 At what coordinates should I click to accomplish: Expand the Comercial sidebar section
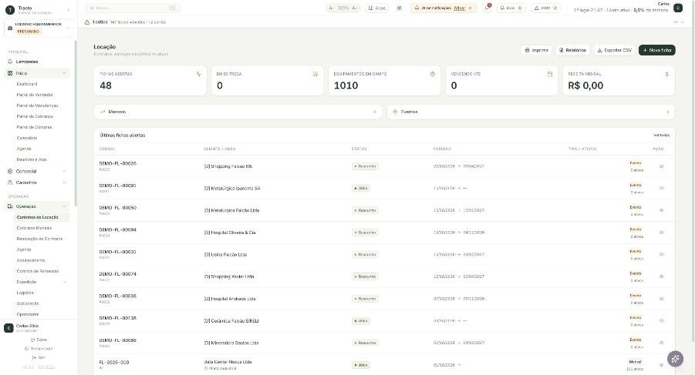pyautogui.click(x=64, y=171)
